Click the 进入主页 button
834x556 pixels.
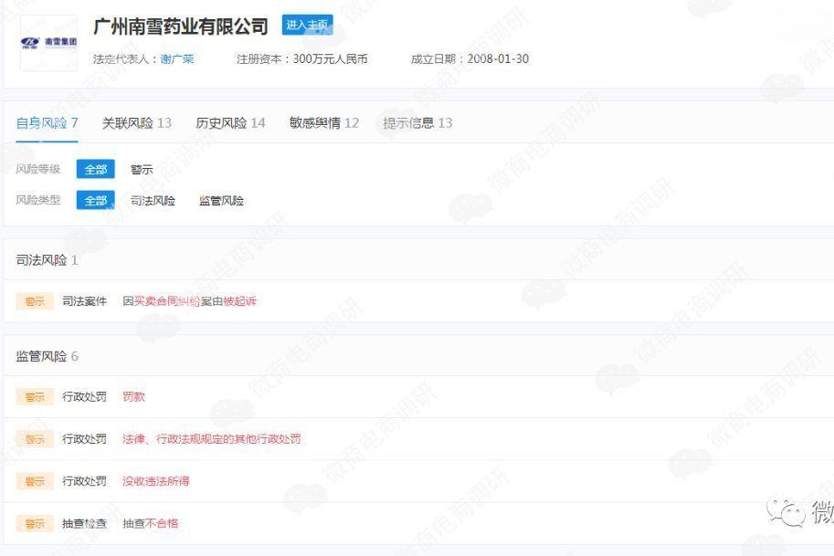(x=307, y=26)
